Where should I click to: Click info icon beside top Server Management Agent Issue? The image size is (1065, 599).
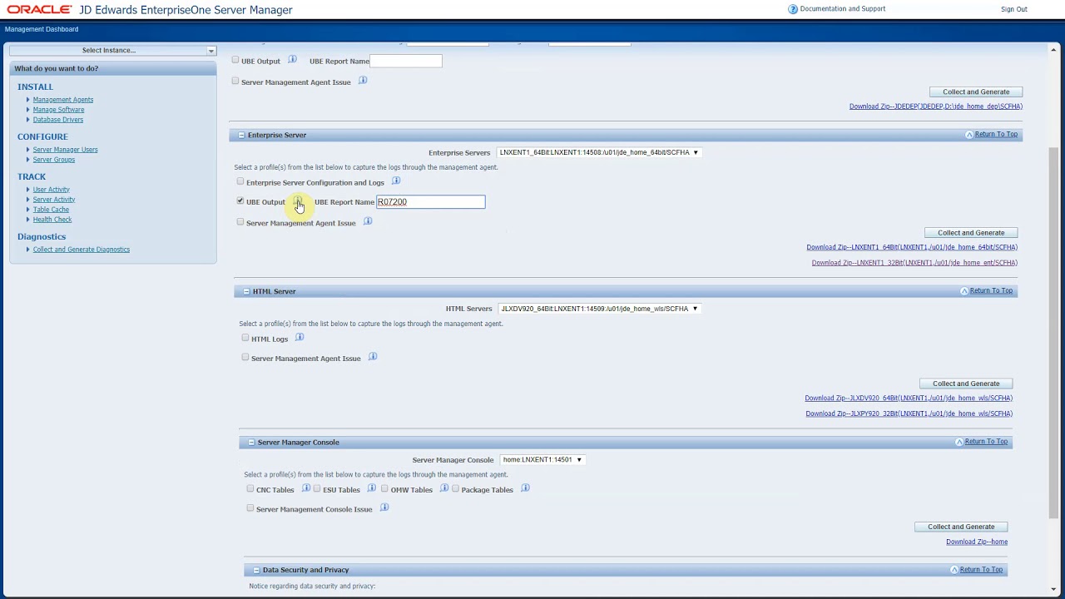[363, 81]
